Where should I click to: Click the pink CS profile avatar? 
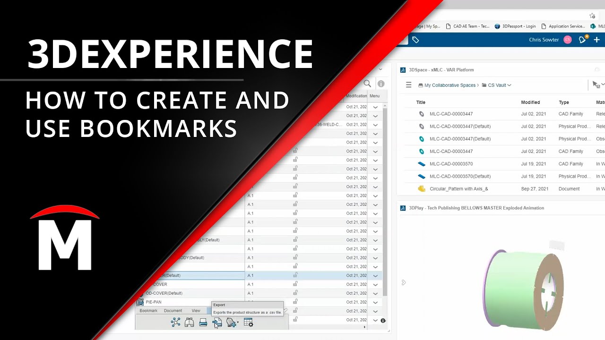coord(568,40)
